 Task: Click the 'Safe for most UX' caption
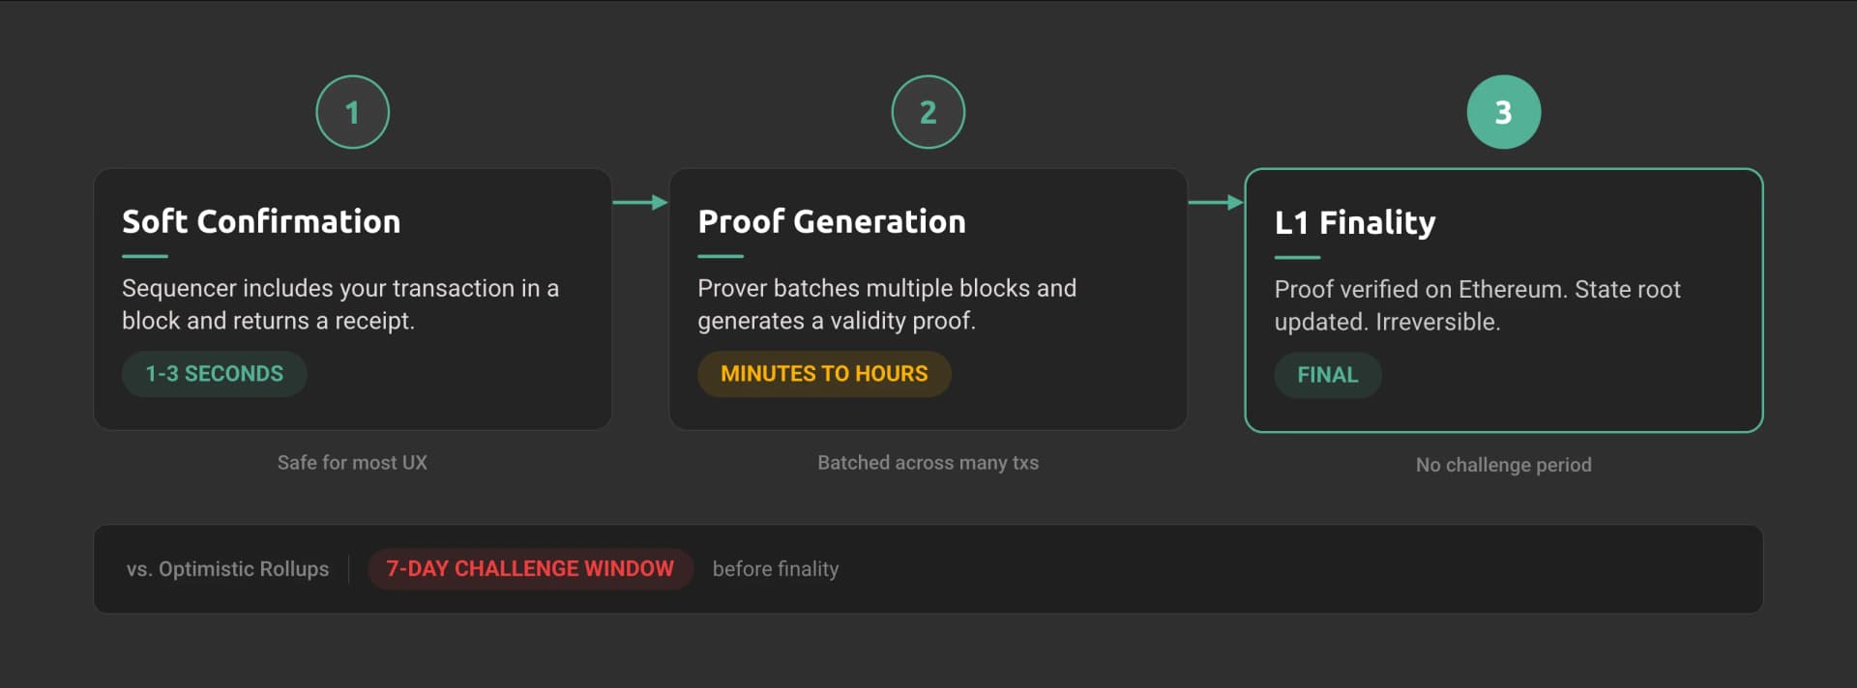pos(352,463)
